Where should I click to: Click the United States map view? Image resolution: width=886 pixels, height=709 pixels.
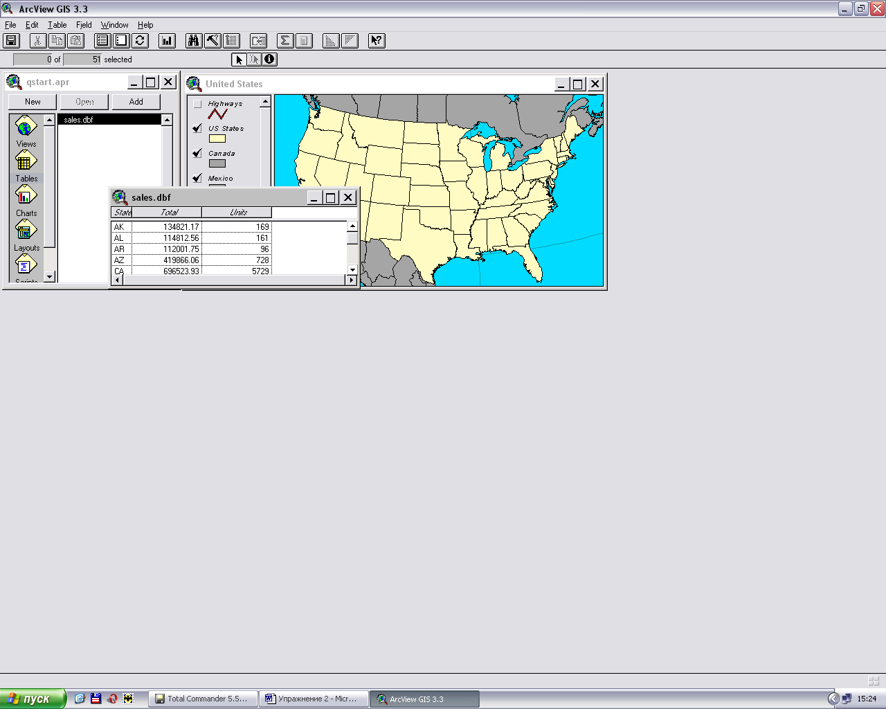tap(439, 190)
